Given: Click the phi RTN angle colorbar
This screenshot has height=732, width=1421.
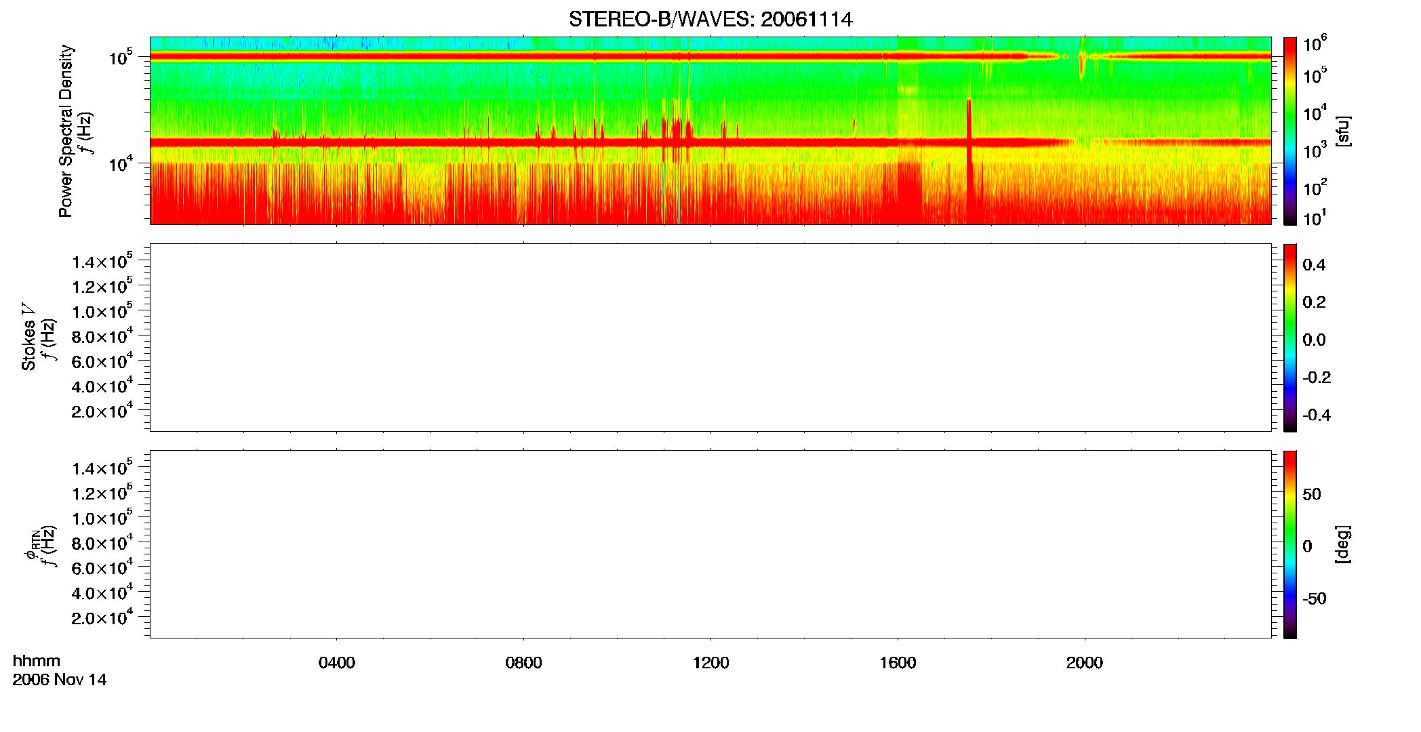Looking at the screenshot, I should pyautogui.click(x=1290, y=544).
